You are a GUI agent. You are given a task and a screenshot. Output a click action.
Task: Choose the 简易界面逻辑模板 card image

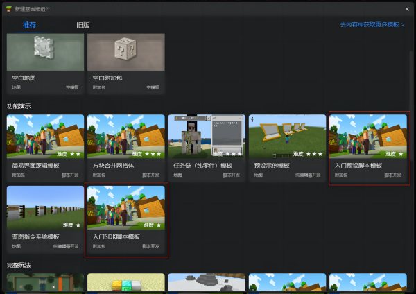(x=45, y=137)
